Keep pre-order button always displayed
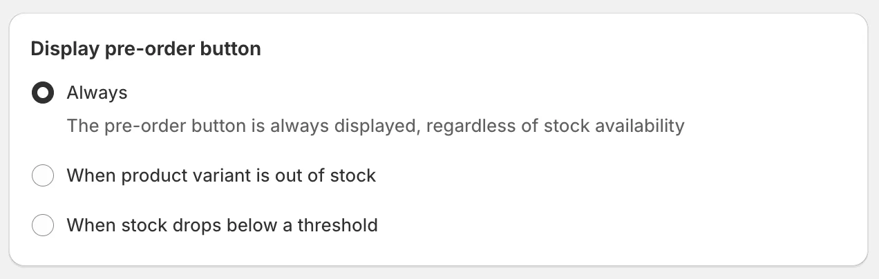Image resolution: width=879 pixels, height=279 pixels. click(x=43, y=93)
